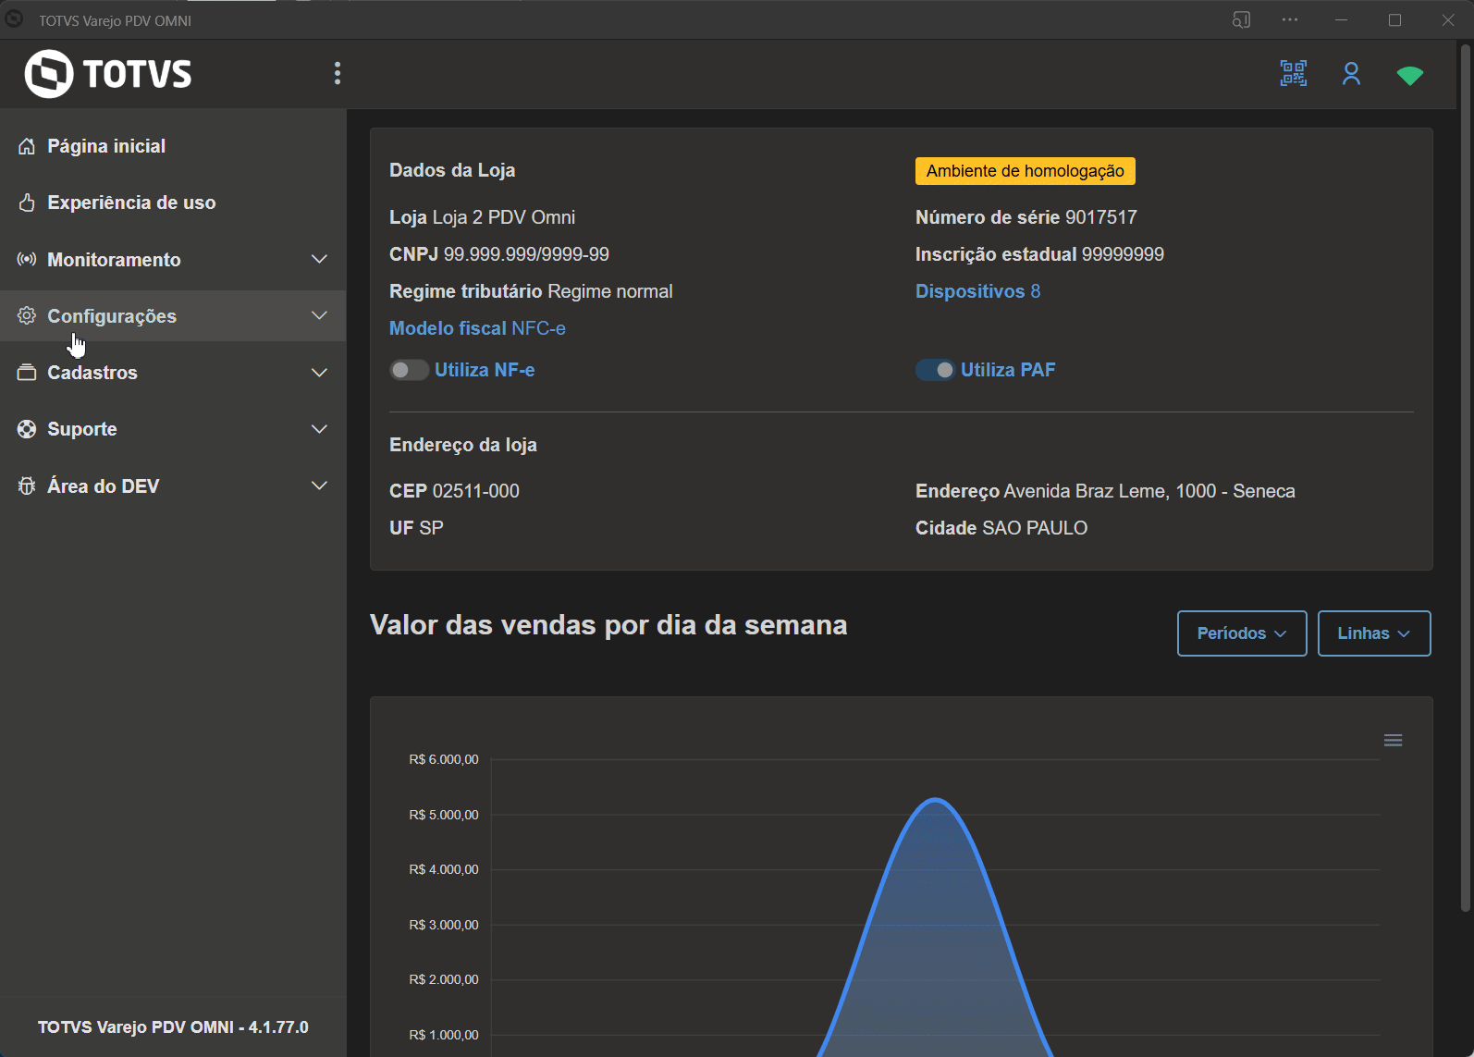The height and width of the screenshot is (1057, 1474).
Task: Open the Dispositivos 8 link
Action: (977, 291)
